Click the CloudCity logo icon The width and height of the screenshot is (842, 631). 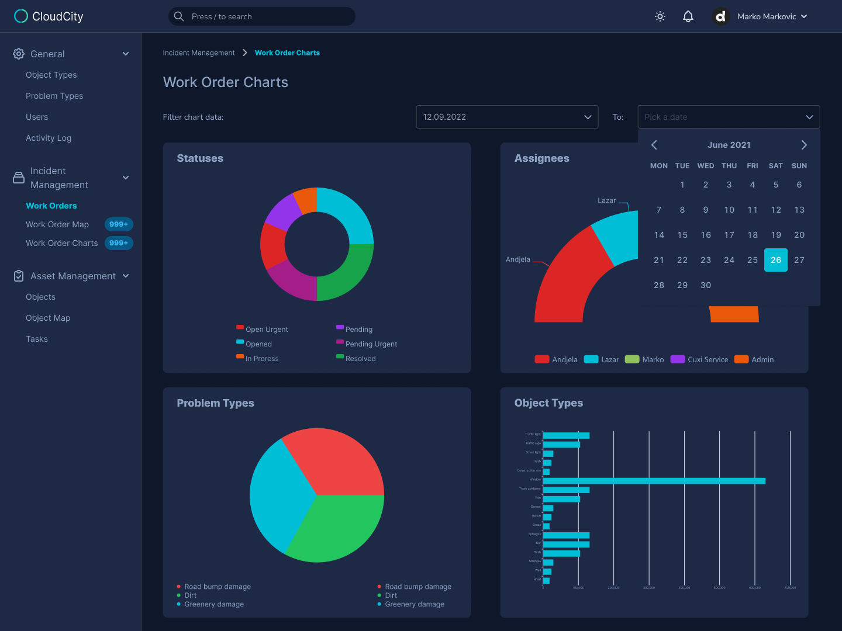21,16
